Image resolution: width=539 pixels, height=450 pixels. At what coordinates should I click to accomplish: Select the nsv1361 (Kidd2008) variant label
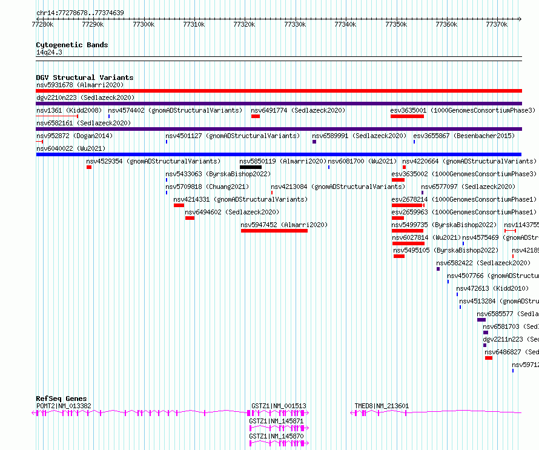click(x=69, y=110)
